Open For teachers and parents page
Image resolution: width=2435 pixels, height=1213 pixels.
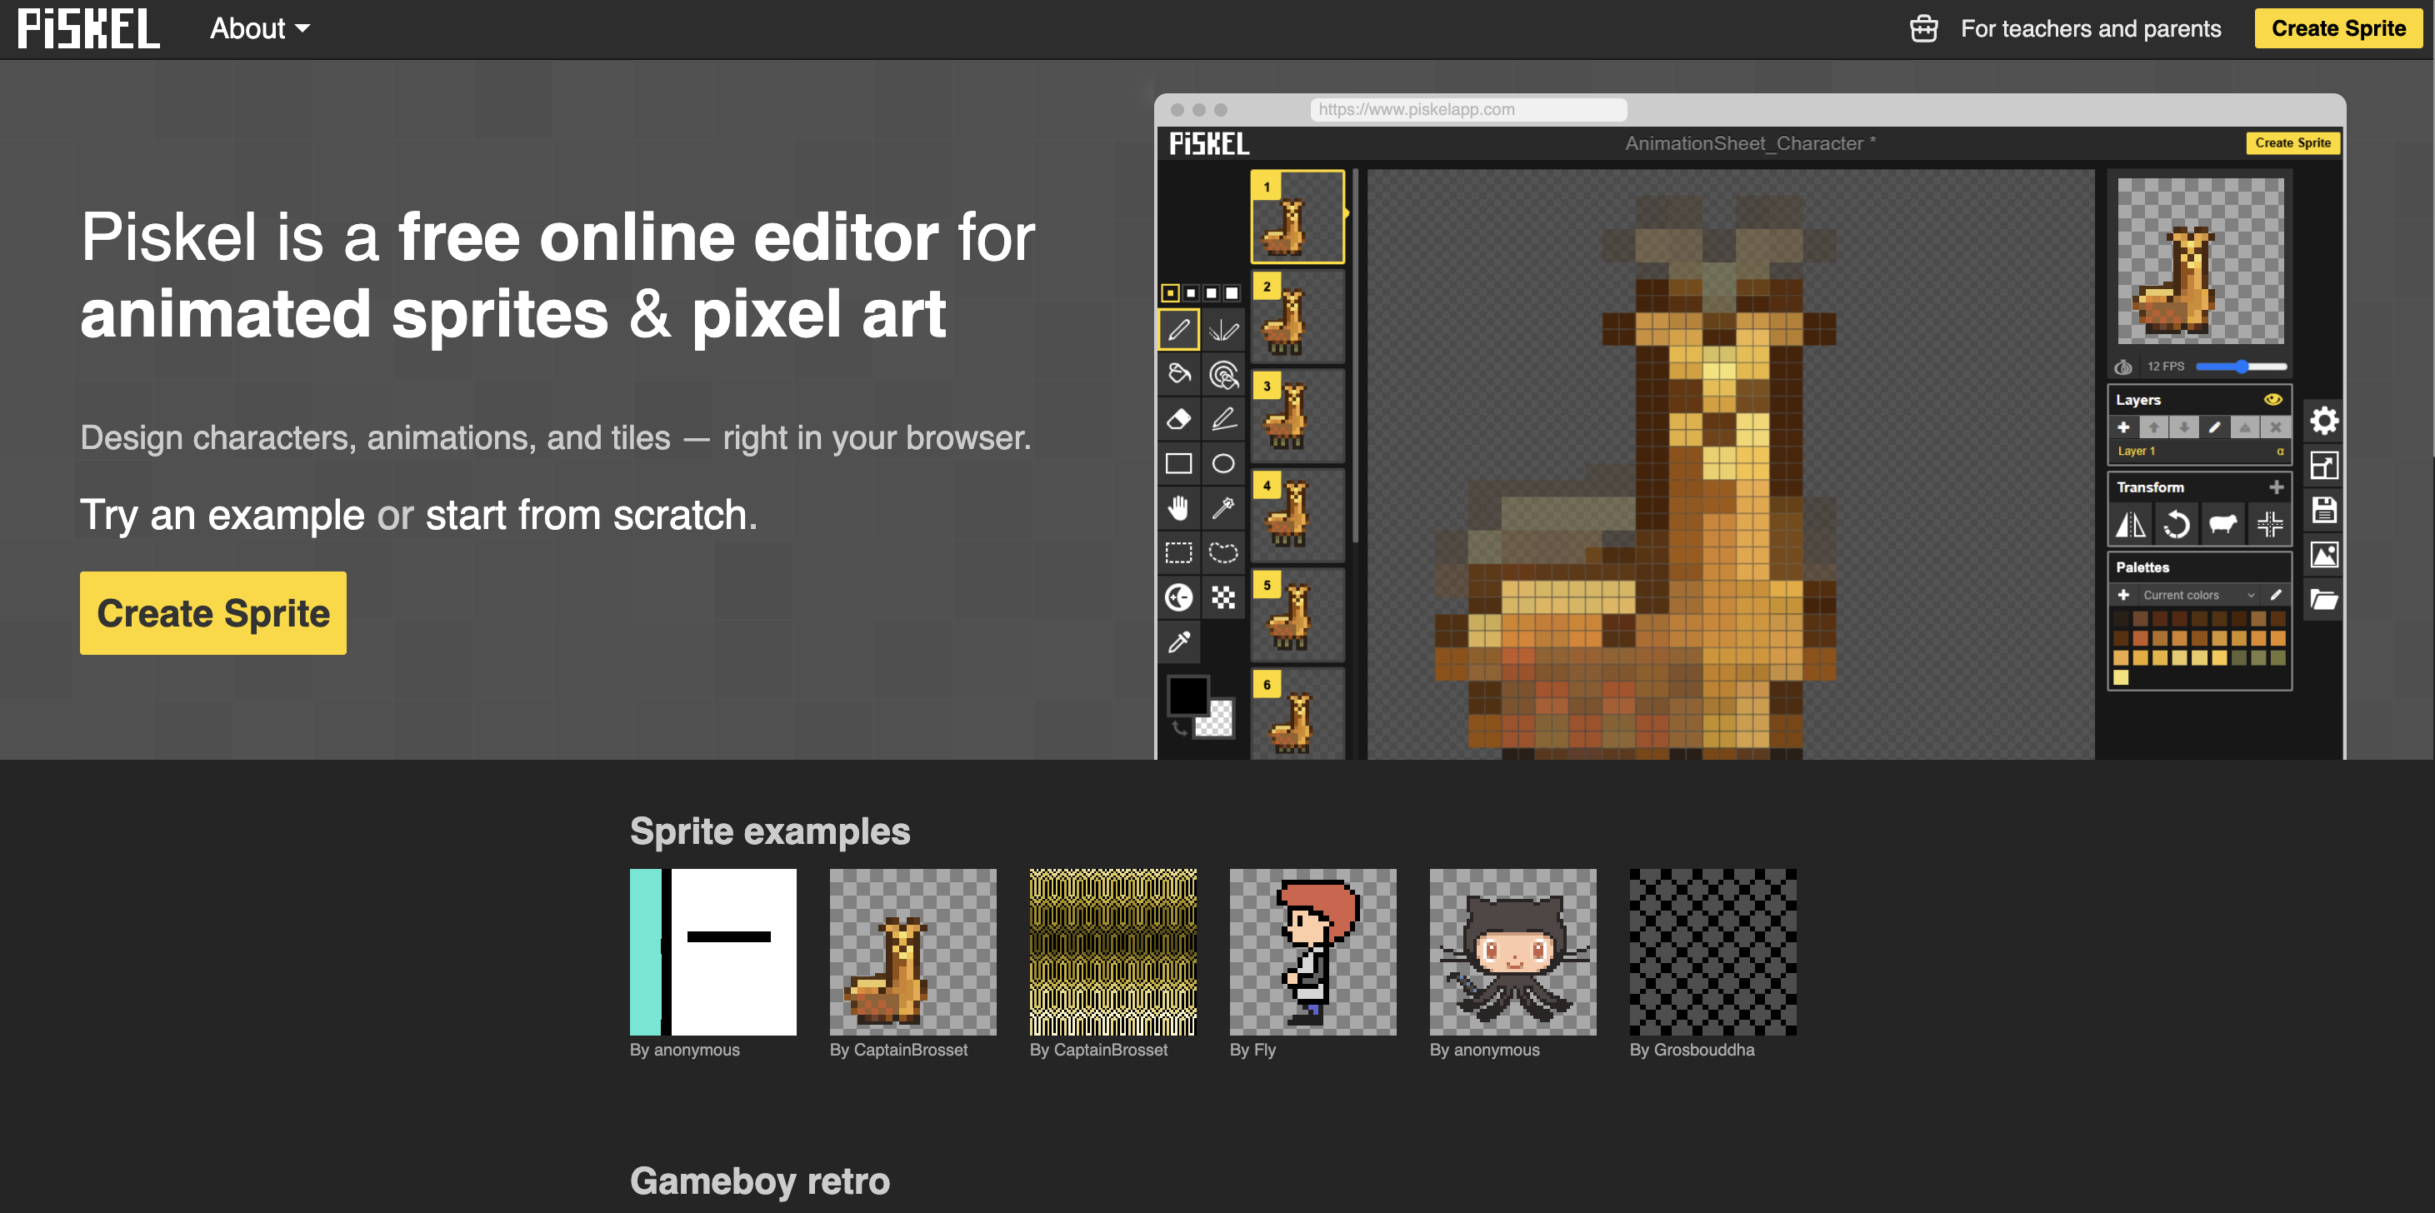tap(2089, 28)
